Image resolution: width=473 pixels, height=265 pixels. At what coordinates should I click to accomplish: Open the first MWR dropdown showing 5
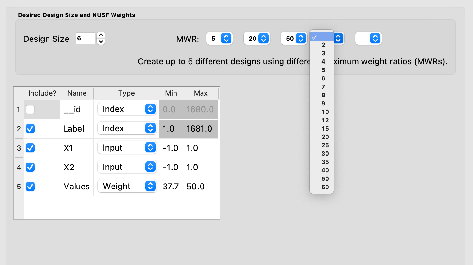pos(219,39)
